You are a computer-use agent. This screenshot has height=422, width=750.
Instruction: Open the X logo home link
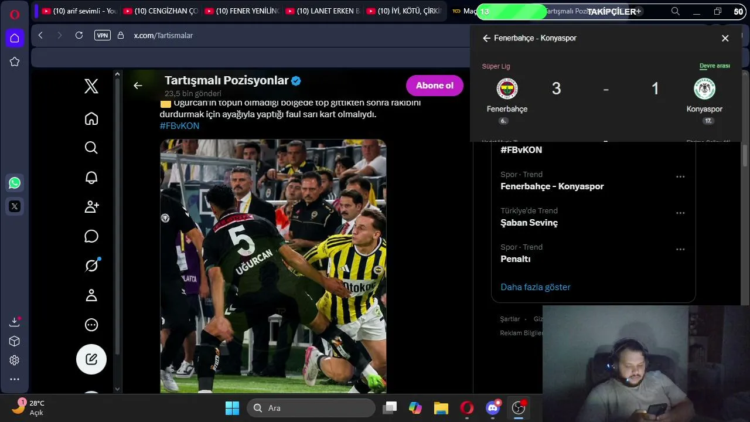pyautogui.click(x=91, y=87)
